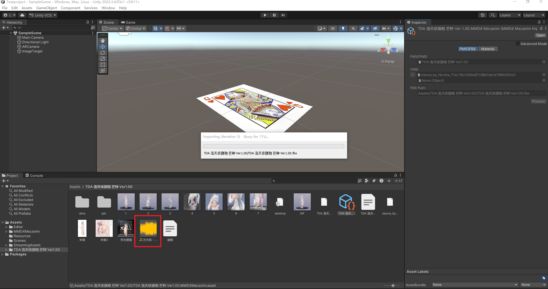Select the Move tool in Scene toolbar
The height and width of the screenshot is (289, 548).
pos(103,47)
